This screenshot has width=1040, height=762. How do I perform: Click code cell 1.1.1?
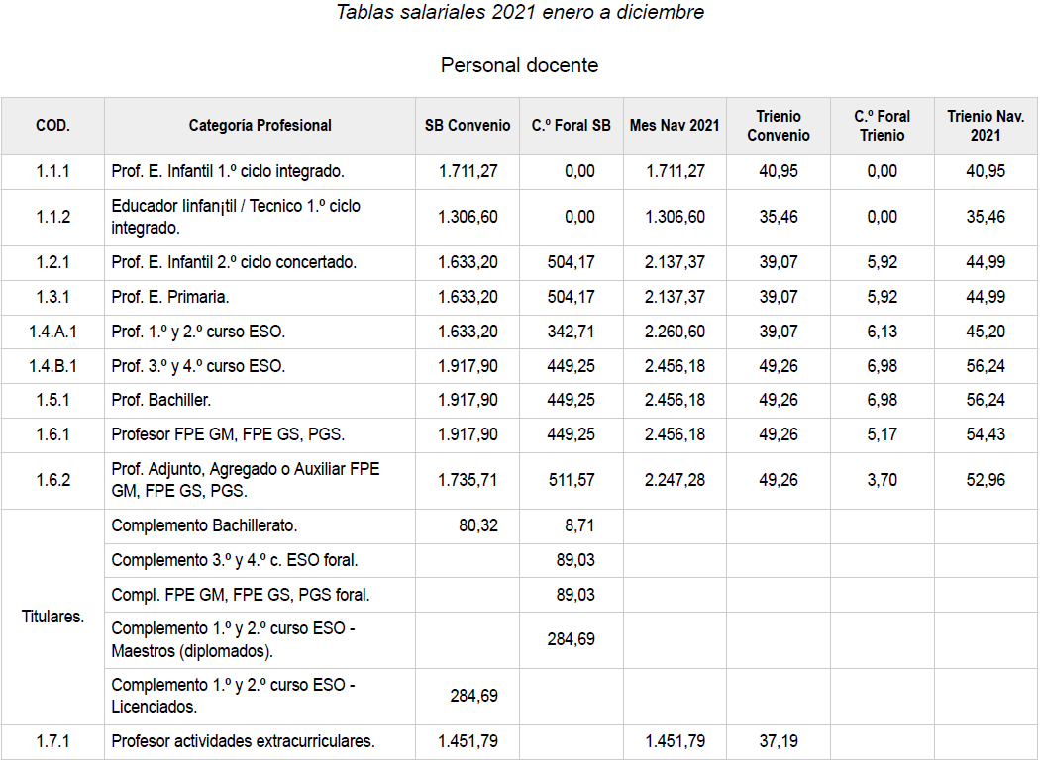coord(52,171)
